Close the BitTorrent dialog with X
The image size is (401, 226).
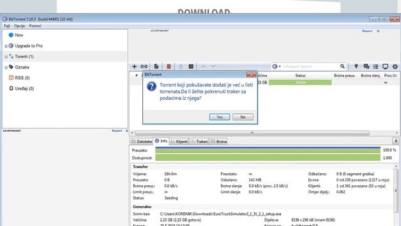(x=251, y=75)
